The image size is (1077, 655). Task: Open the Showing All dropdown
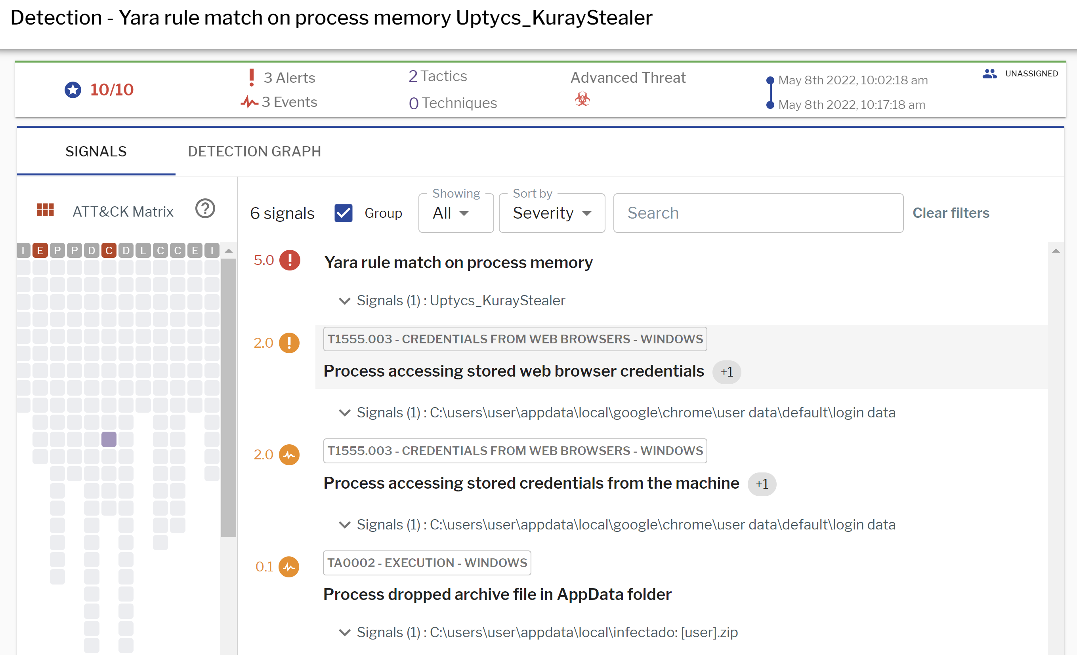pyautogui.click(x=456, y=213)
